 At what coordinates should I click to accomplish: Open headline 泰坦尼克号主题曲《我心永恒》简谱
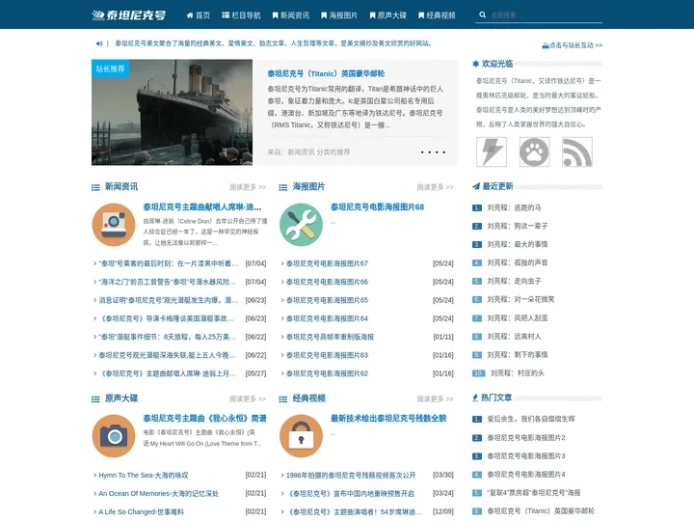tap(205, 418)
